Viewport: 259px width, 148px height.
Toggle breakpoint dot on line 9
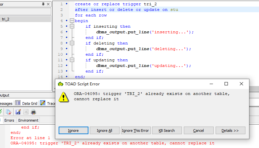67,48
